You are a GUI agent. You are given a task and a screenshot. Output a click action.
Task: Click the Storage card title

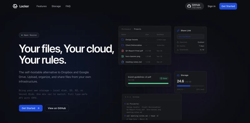click(x=184, y=75)
